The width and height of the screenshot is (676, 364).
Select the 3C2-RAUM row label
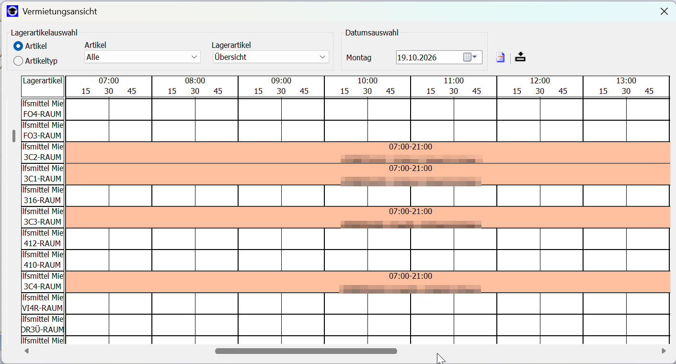coord(43,152)
